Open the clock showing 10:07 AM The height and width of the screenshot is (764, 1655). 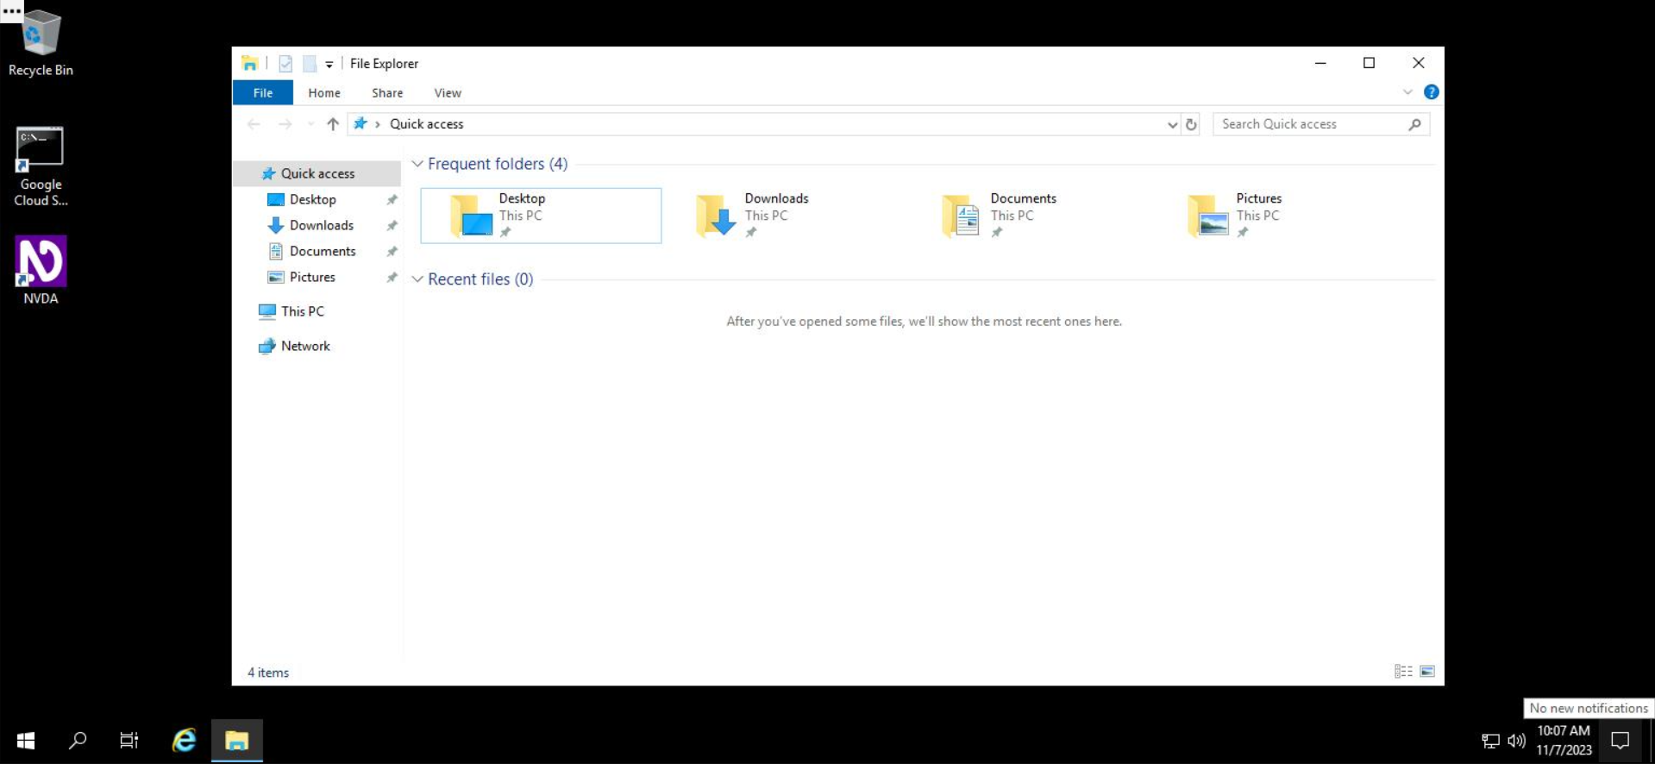[x=1564, y=740]
